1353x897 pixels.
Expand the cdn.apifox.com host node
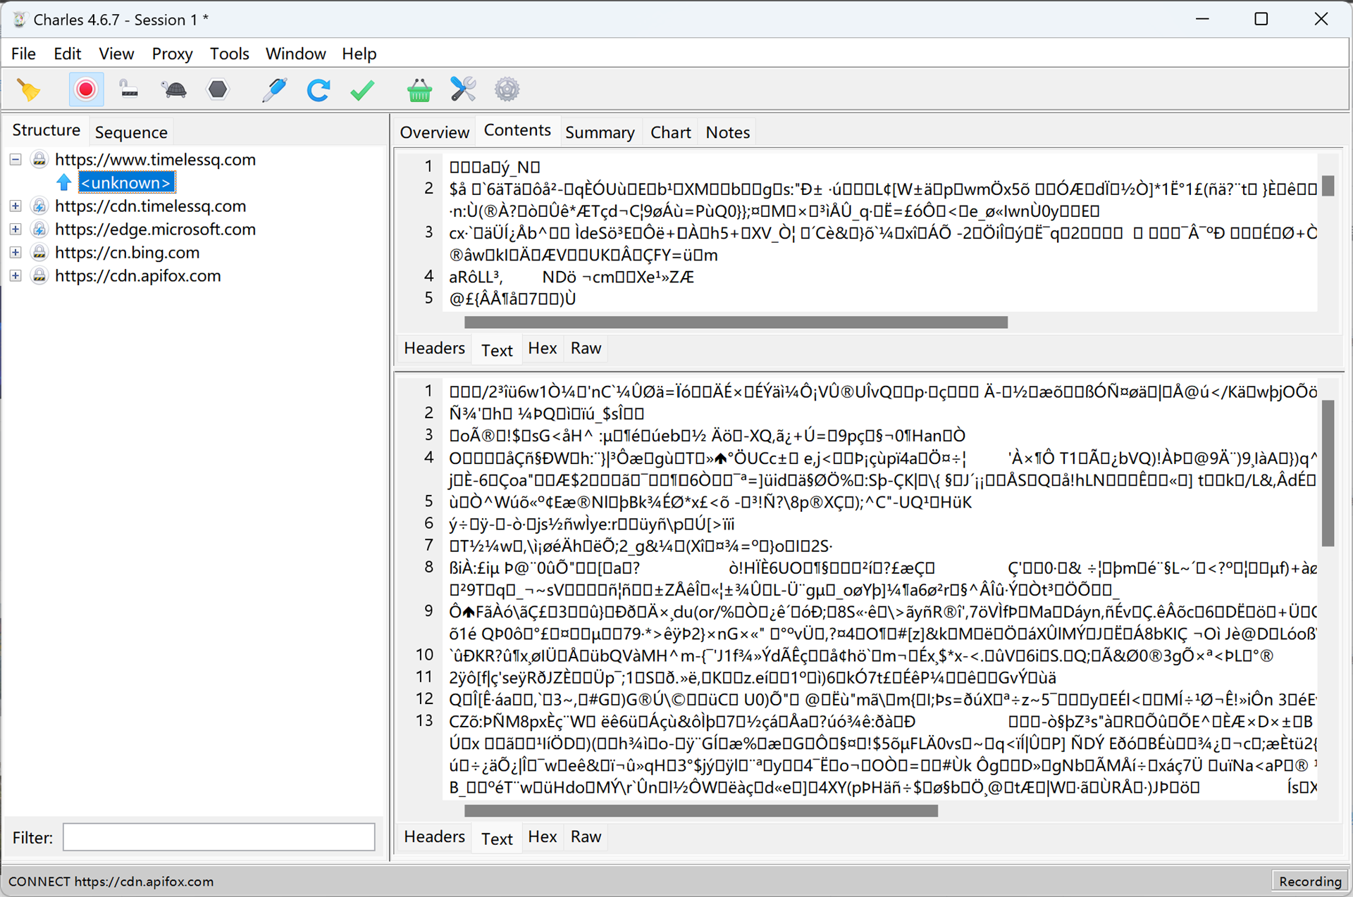[16, 276]
